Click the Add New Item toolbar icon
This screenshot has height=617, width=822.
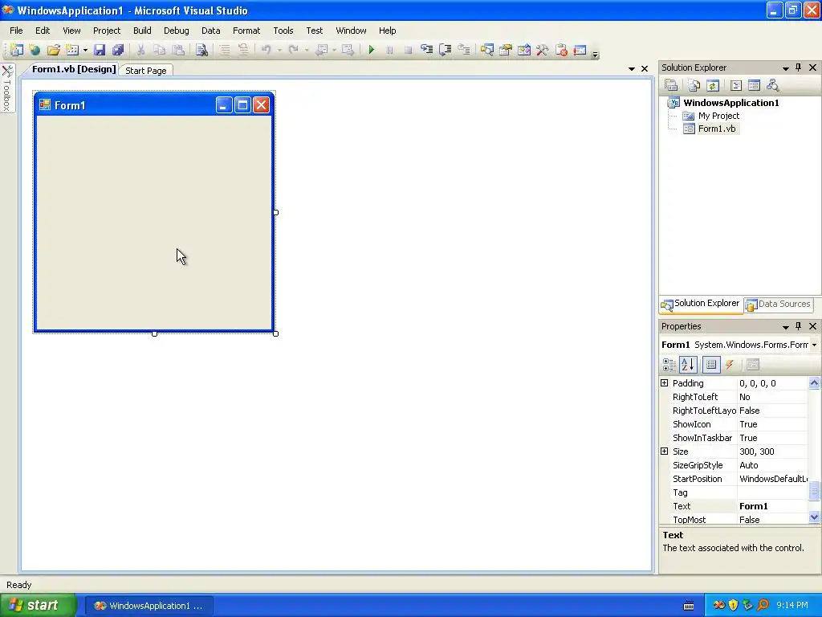point(72,50)
